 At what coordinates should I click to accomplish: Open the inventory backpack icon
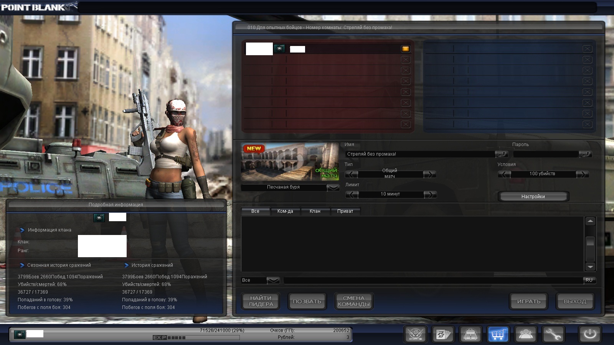pos(470,335)
